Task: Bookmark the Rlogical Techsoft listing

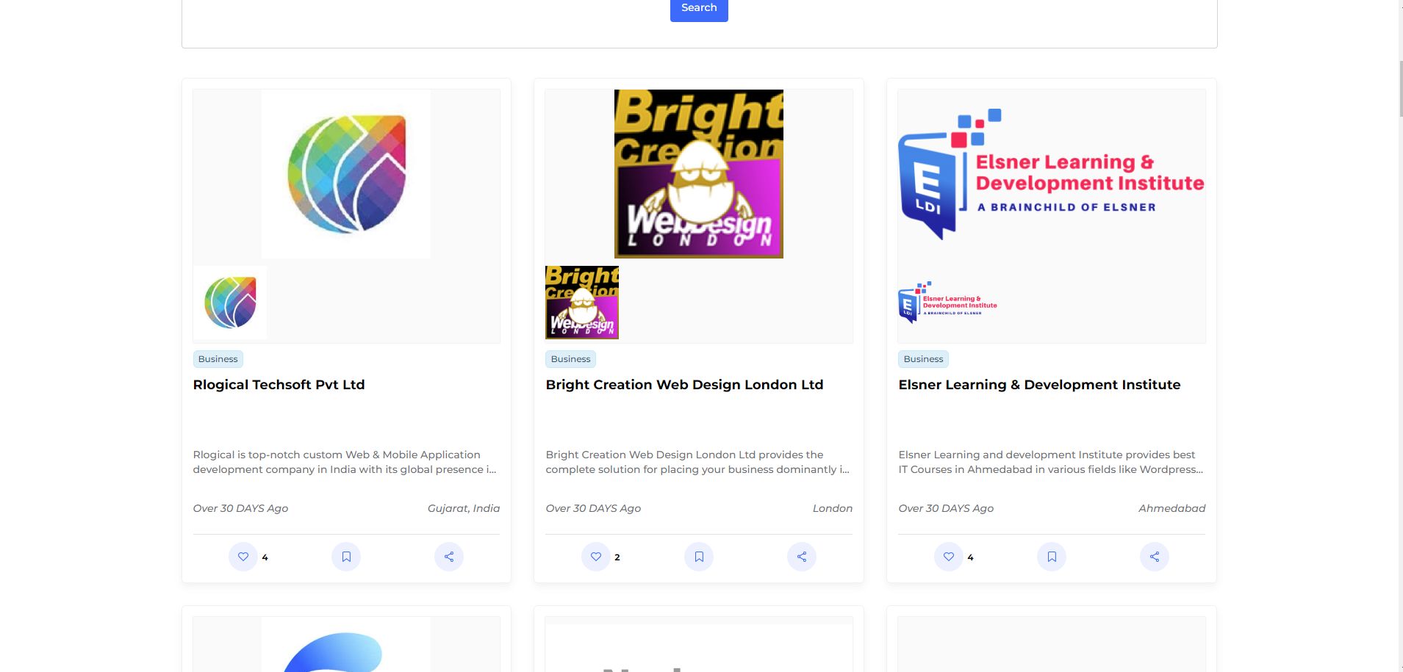Action: point(345,557)
